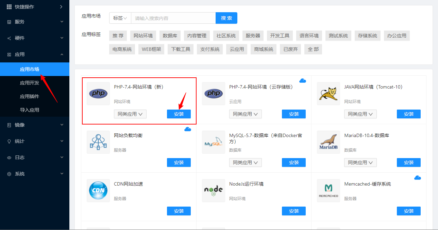The height and width of the screenshot is (230, 438).
Task: Open 同类应用 dropdown for MySQL-5.7-数据库
Action: pyautogui.click(x=246, y=162)
